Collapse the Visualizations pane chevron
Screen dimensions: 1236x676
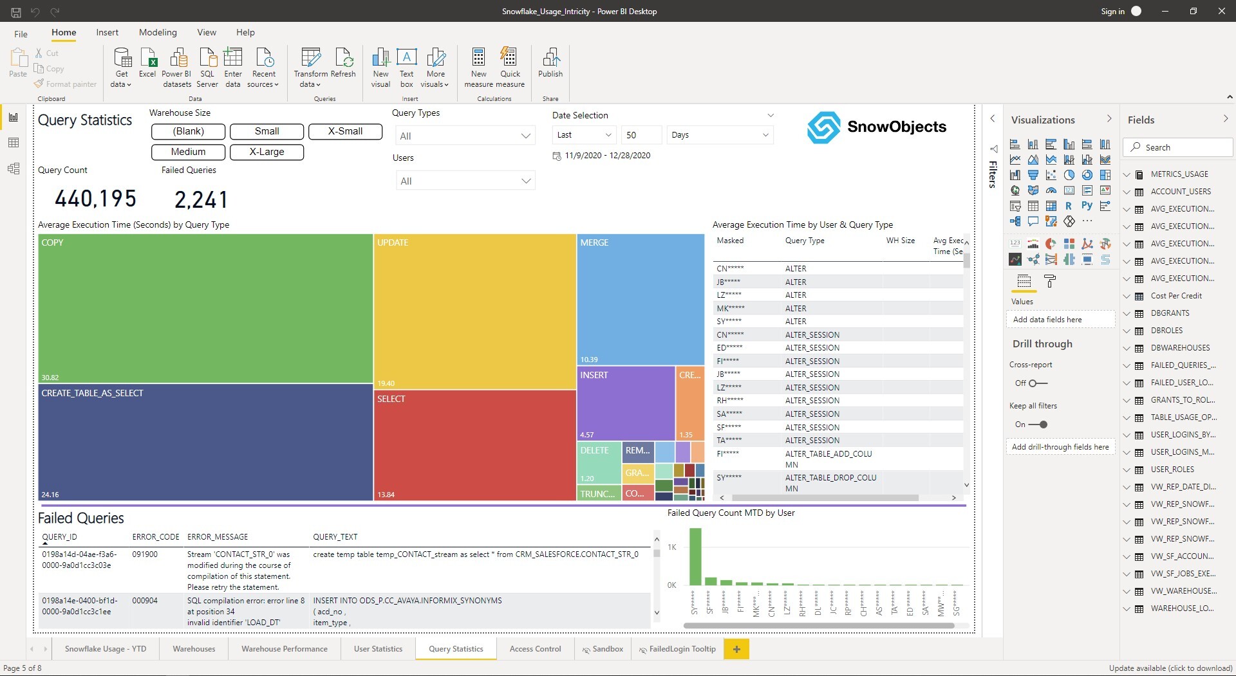[1109, 119]
